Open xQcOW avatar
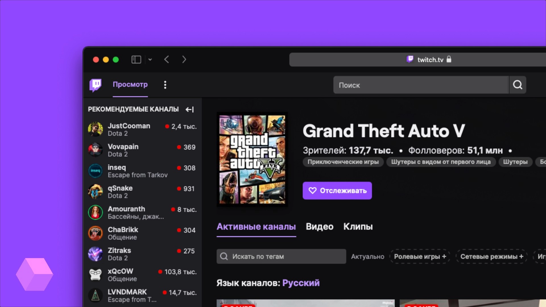 click(95, 275)
